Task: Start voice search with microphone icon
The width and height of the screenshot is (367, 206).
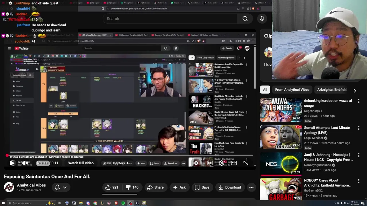Action: pos(262,19)
